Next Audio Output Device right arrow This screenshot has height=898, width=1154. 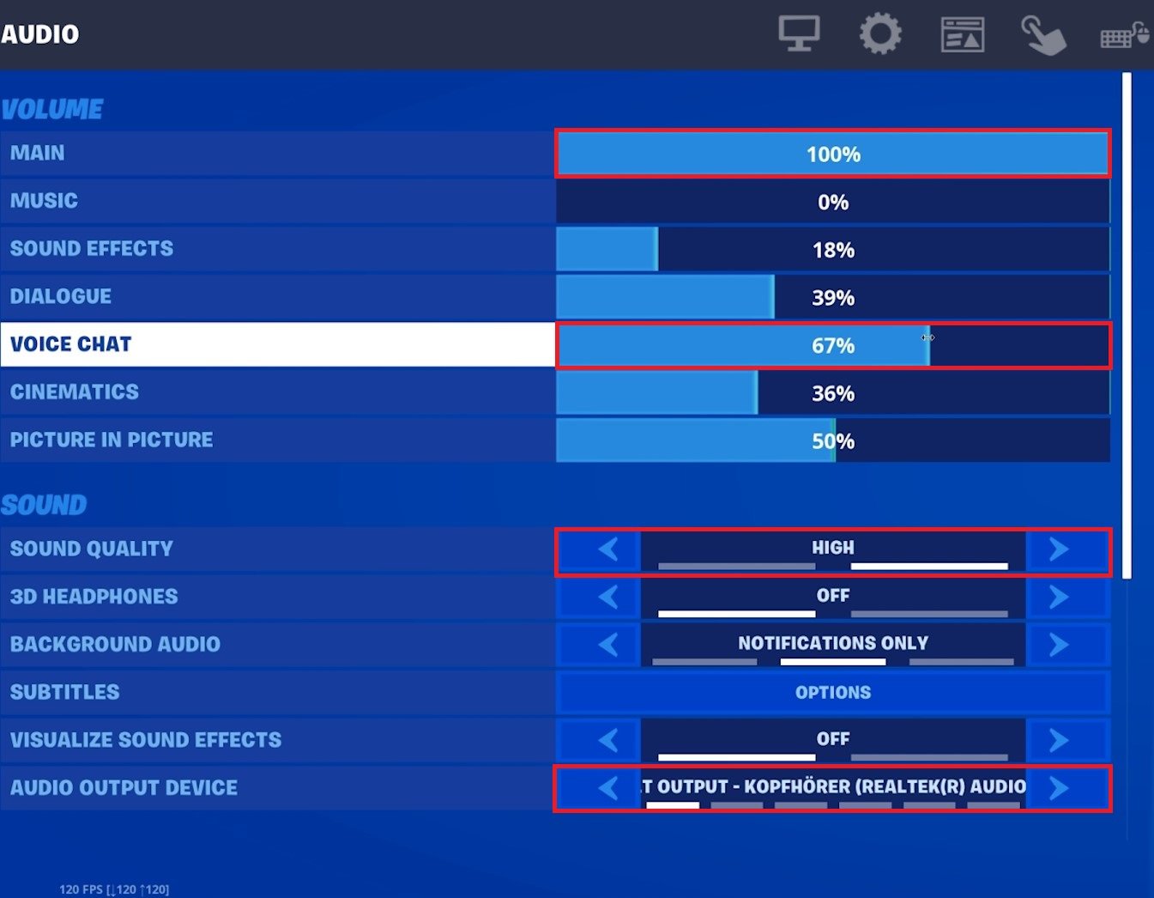[x=1059, y=788]
